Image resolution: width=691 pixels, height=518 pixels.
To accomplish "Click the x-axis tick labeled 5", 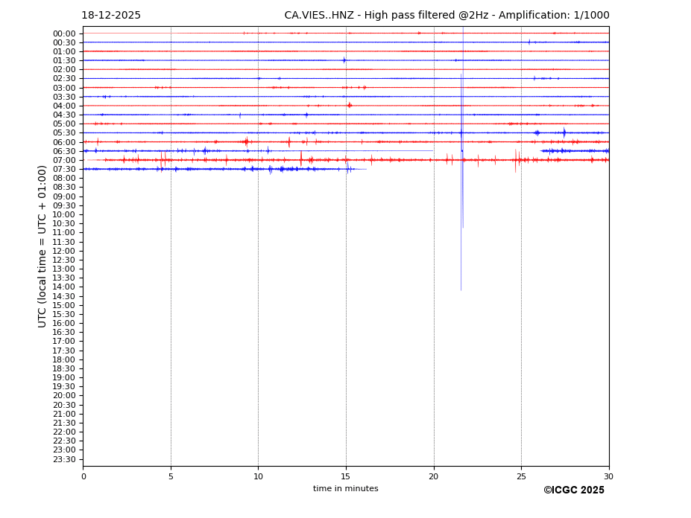I will pyautogui.click(x=171, y=476).
